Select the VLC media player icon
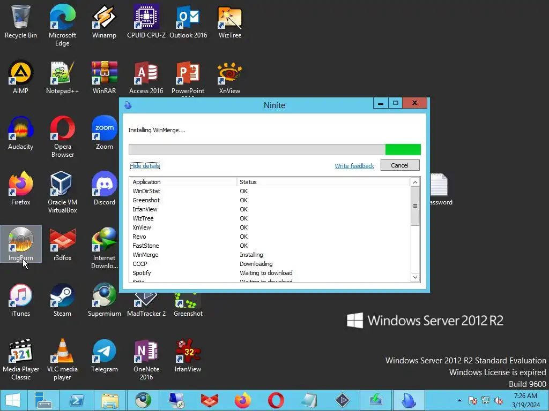This screenshot has height=411, width=549. click(x=62, y=359)
